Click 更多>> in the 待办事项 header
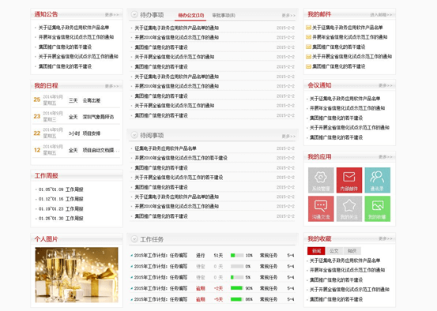 click(x=288, y=15)
